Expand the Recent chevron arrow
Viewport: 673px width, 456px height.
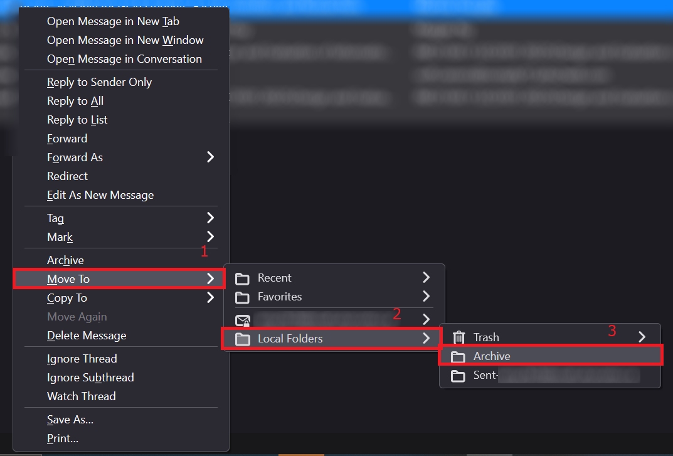coord(427,278)
